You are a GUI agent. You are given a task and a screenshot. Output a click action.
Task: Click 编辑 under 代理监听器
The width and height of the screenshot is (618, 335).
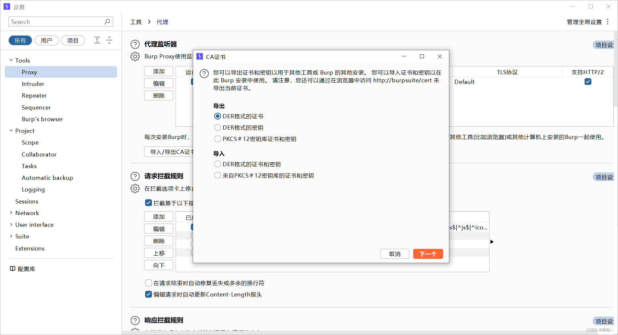click(x=159, y=83)
